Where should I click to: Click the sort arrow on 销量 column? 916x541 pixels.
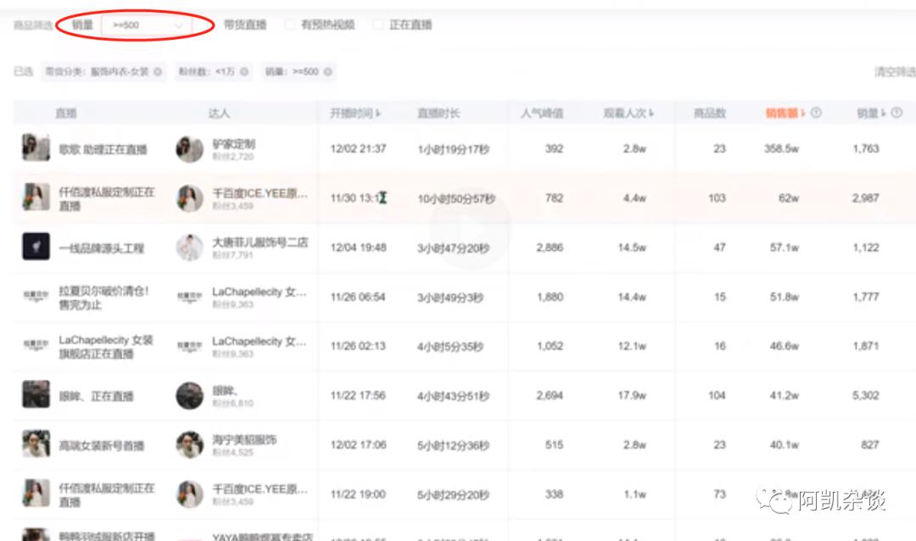pos(885,111)
